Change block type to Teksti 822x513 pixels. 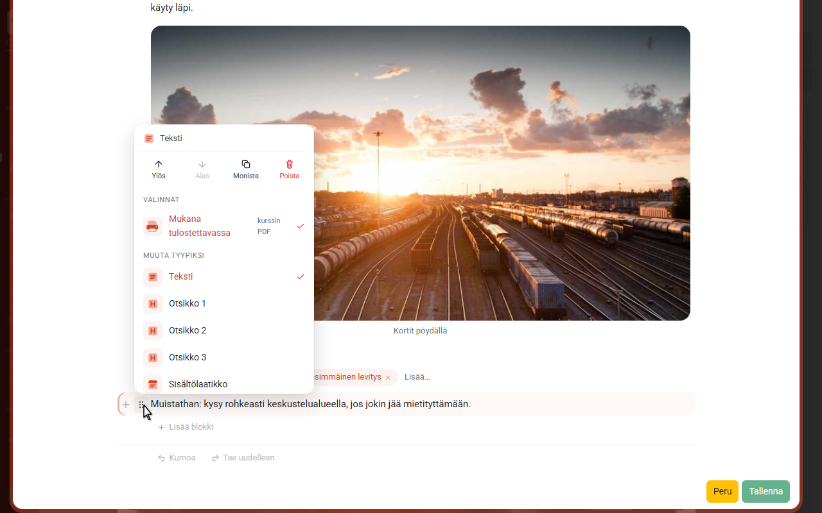(x=224, y=277)
